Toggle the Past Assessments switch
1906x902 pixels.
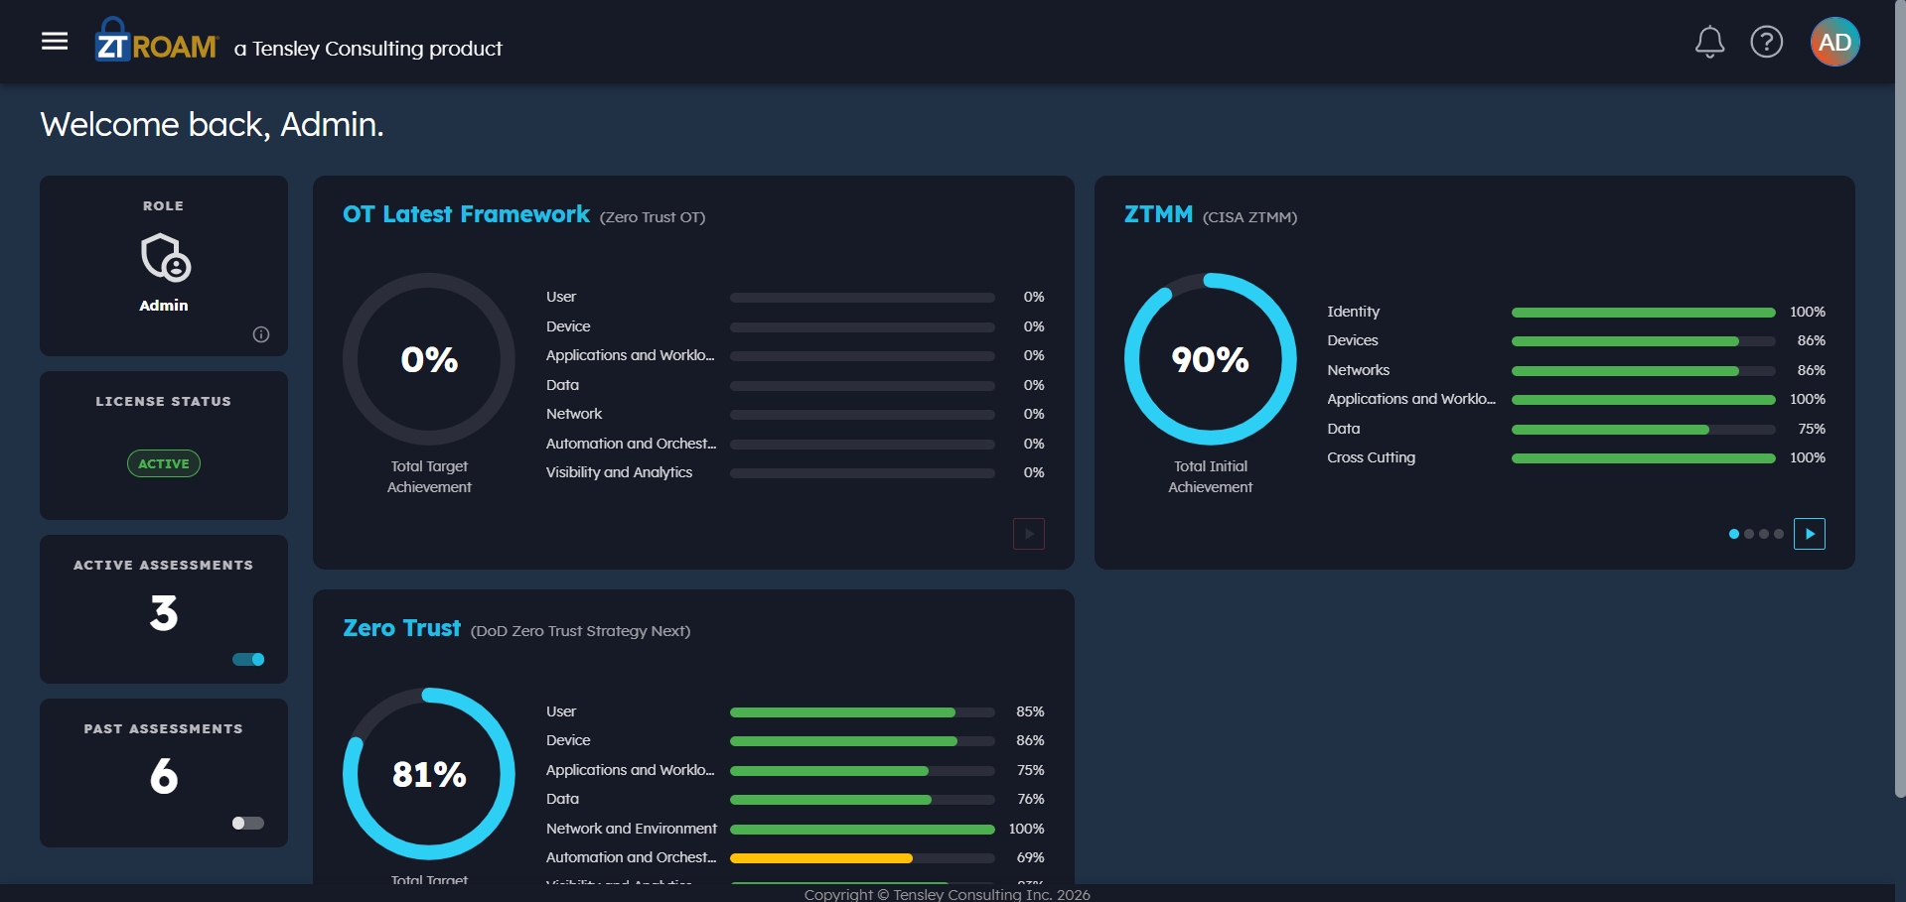click(248, 823)
